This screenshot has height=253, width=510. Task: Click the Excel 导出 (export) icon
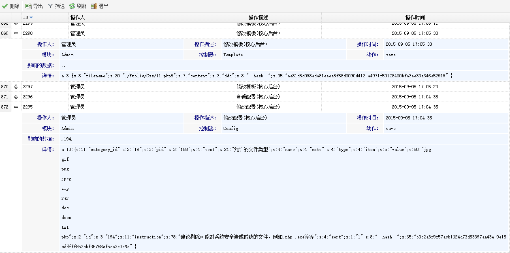pos(28,6)
